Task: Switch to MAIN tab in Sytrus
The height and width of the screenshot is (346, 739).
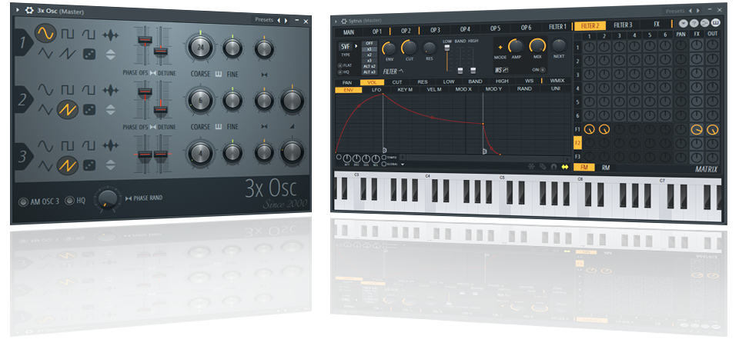Action: [349, 32]
